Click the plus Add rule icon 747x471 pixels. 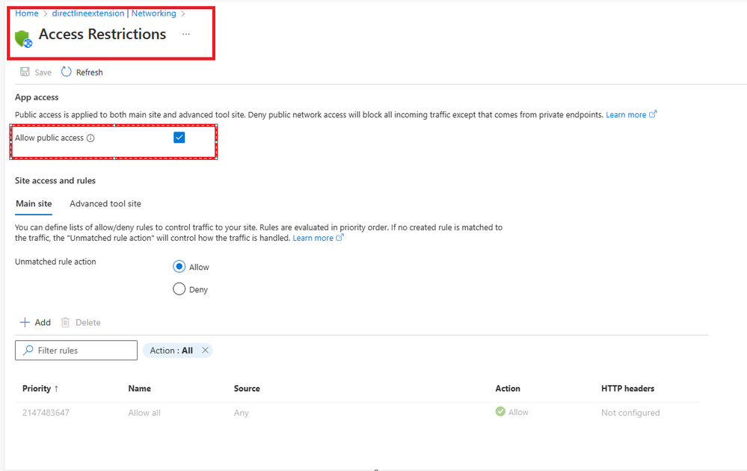coord(25,322)
